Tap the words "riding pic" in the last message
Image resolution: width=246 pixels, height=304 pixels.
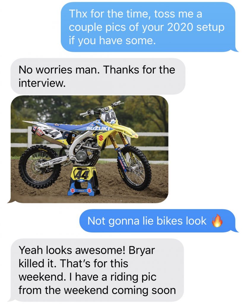133,277
